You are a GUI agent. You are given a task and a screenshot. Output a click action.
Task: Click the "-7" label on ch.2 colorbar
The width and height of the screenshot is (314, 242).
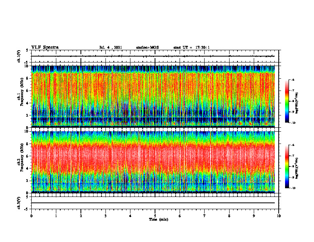click(293, 156)
